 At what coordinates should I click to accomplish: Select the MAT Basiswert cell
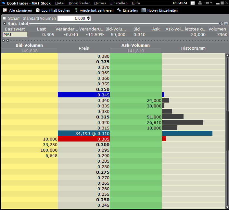click(x=15, y=34)
